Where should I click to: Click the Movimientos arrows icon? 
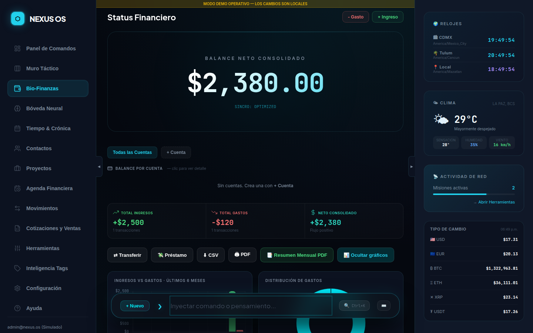(x=17, y=208)
